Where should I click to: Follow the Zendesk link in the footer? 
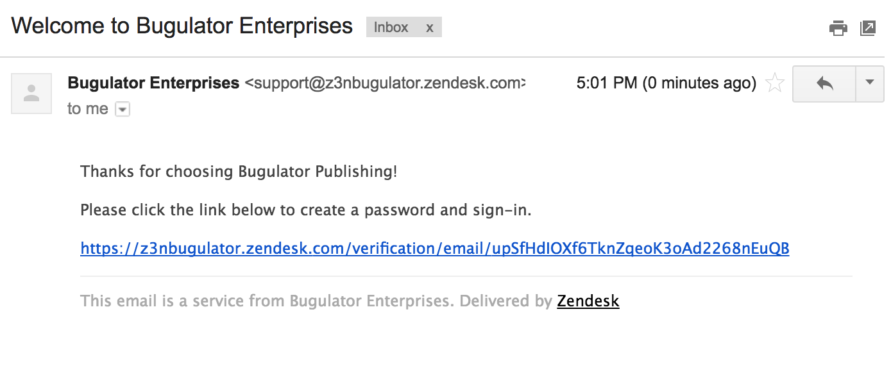click(588, 301)
